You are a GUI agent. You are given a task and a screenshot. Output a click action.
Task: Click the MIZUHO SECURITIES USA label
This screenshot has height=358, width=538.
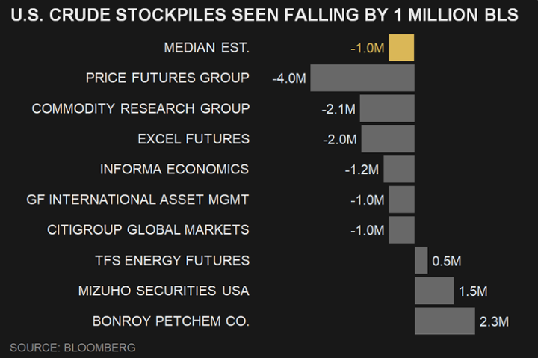[164, 291]
